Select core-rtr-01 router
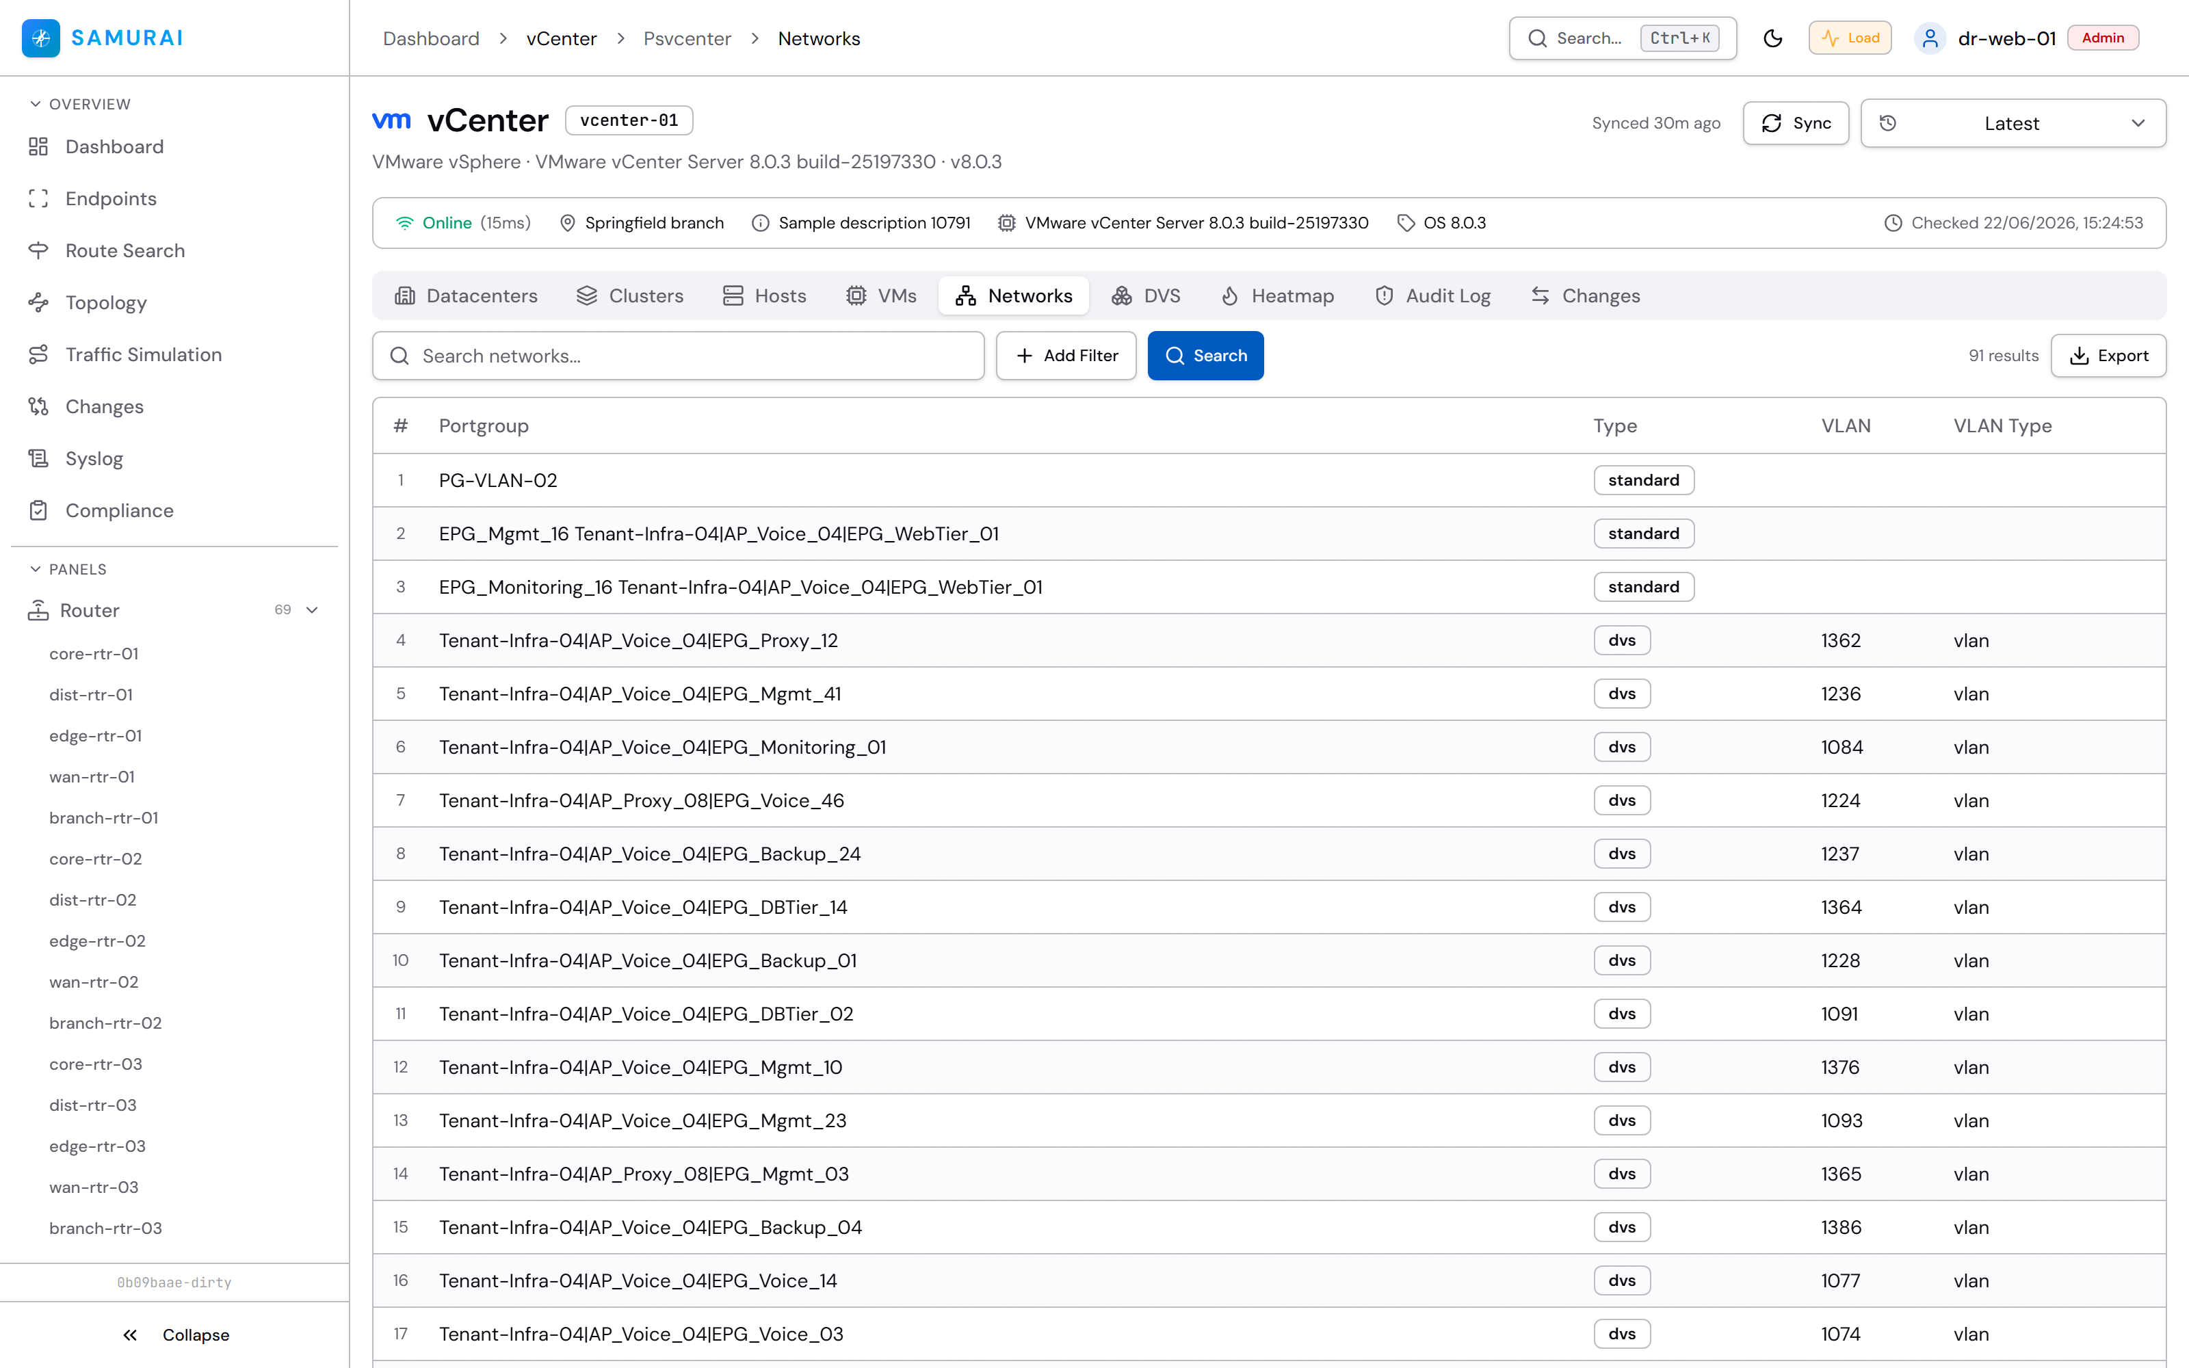This screenshot has height=1368, width=2189. (x=94, y=653)
